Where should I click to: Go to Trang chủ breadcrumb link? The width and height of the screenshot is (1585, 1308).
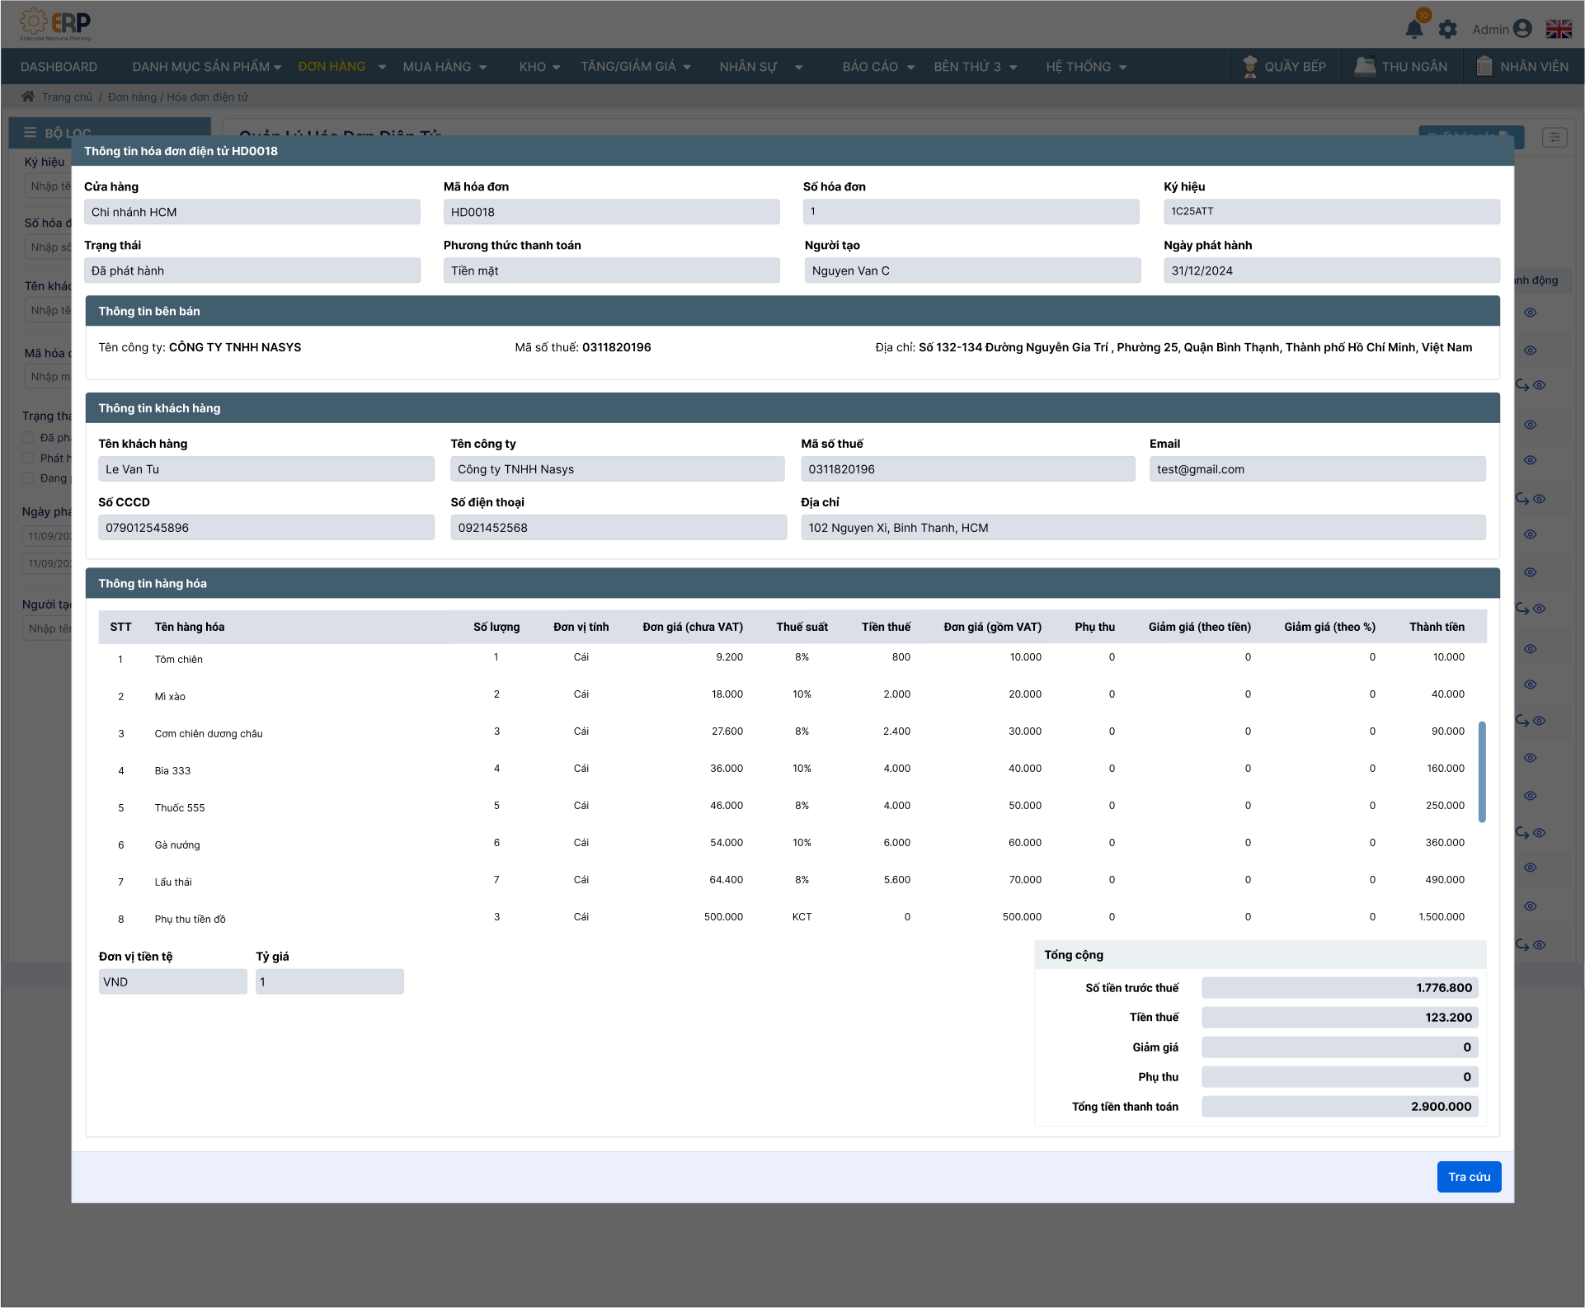(x=67, y=96)
